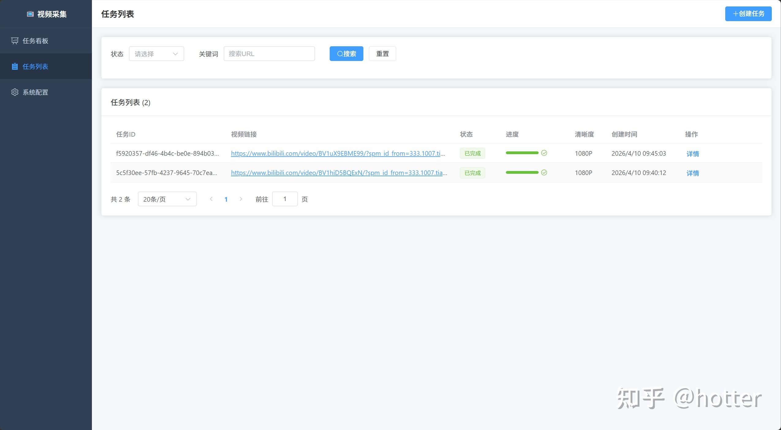Click the 创建任务 create task button
Viewport: 781px width, 430px height.
(748, 14)
